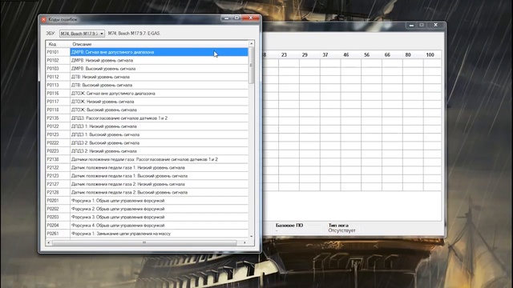Viewport: 513px width, 288px height.
Task: Select row P0203 Форсунка 3 Обрыв цепи
Action: click(147, 217)
